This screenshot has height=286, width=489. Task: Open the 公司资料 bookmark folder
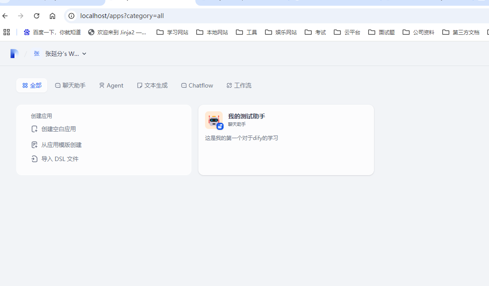[x=418, y=33]
